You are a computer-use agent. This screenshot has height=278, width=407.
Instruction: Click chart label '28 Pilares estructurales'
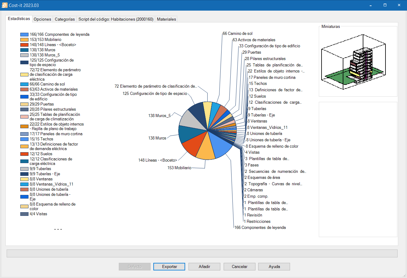pos(265,59)
